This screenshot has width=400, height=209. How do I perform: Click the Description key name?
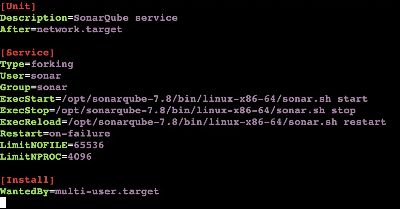34,18
